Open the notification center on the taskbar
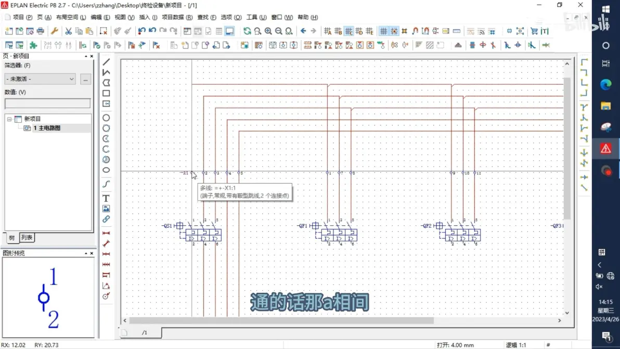Screen dimensions: 620x349 coord(606,337)
